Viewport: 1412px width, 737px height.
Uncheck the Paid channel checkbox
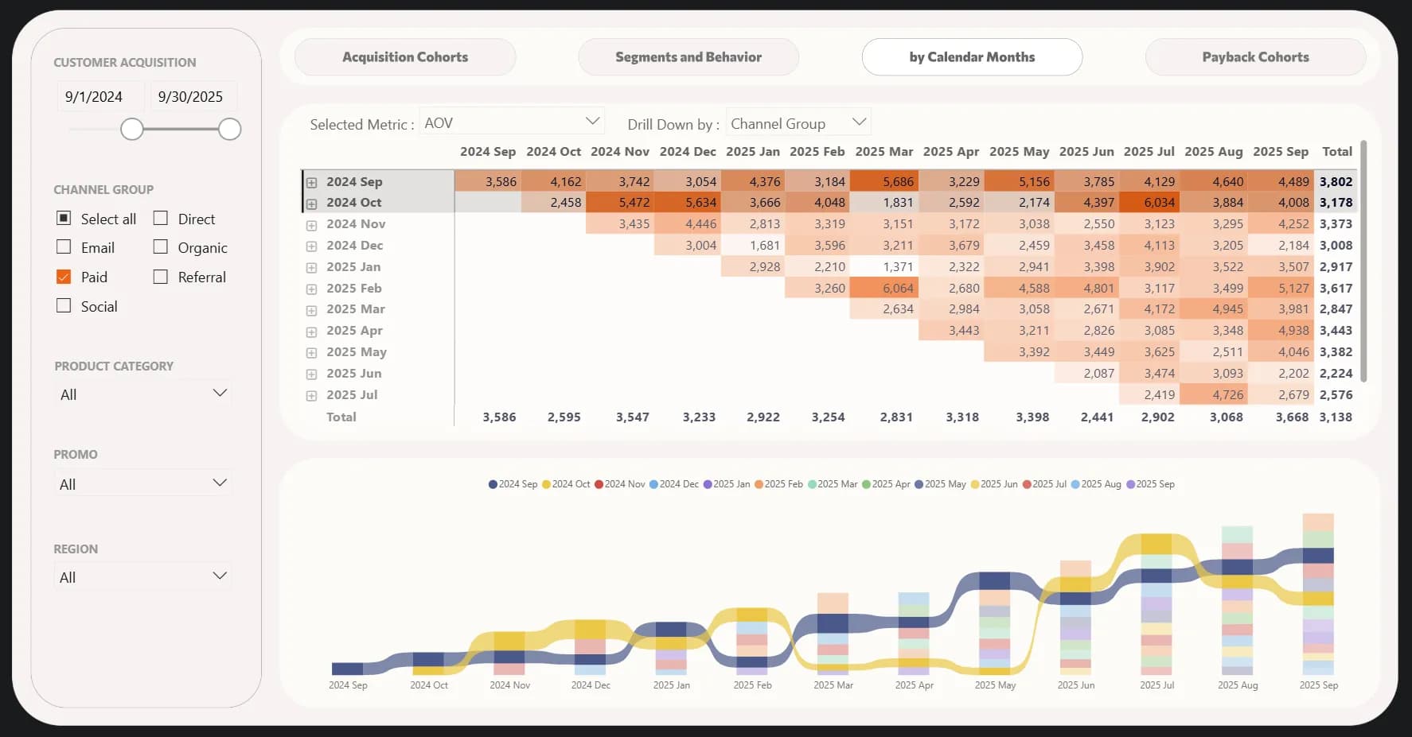pos(64,277)
